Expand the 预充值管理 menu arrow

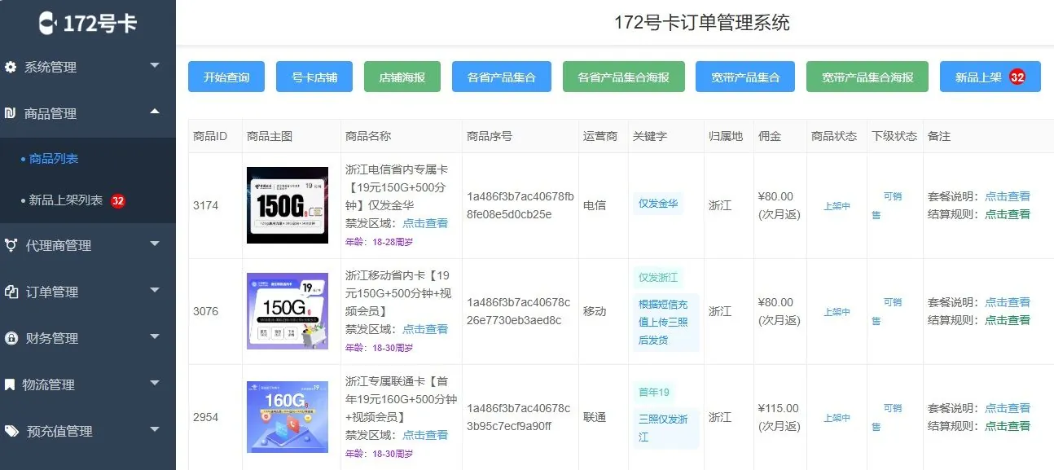[x=155, y=428]
